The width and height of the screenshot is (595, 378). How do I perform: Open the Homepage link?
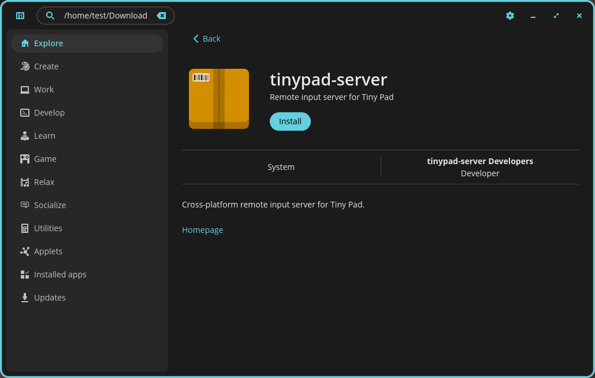(x=203, y=230)
